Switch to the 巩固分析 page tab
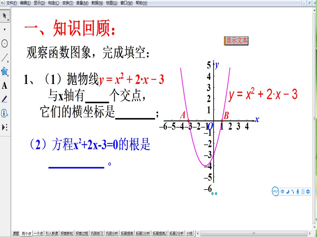 (112, 234)
